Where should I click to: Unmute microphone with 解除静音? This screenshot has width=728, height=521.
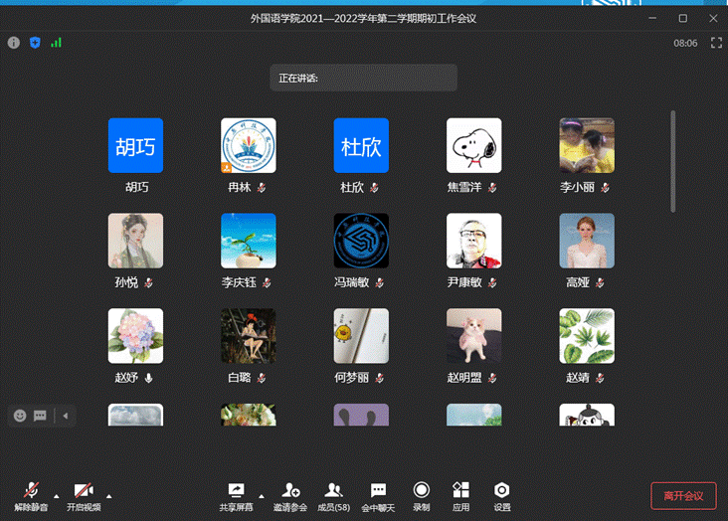(x=31, y=490)
